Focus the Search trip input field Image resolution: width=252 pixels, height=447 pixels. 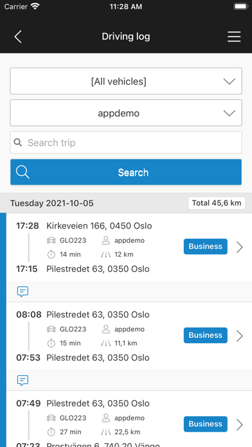coord(126,143)
